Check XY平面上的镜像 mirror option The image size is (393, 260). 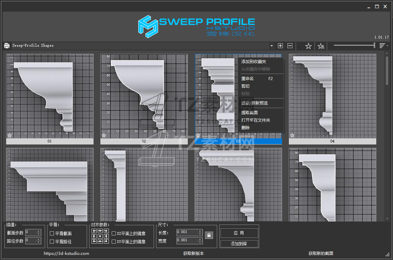pos(114,242)
